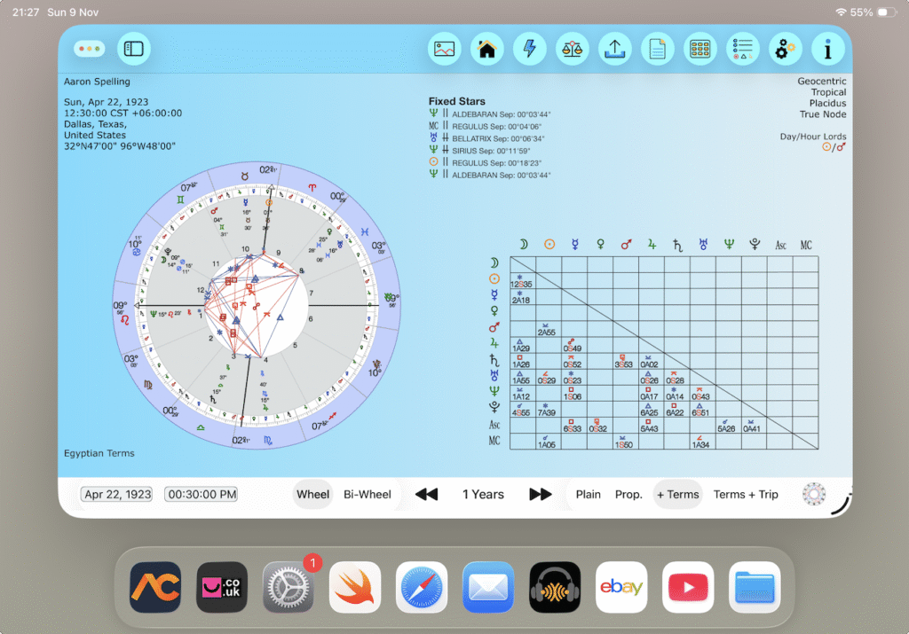Open the time field showing 00:30:00 PM
The width and height of the screenshot is (909, 634).
click(201, 494)
